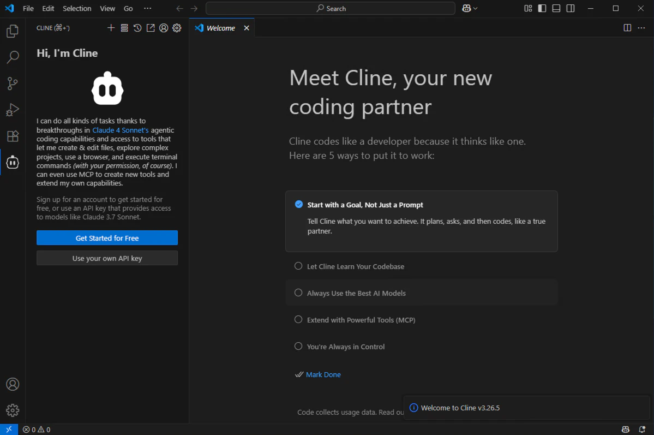
Task: Open the Copilot chat menu in title bar
Action: (470, 8)
